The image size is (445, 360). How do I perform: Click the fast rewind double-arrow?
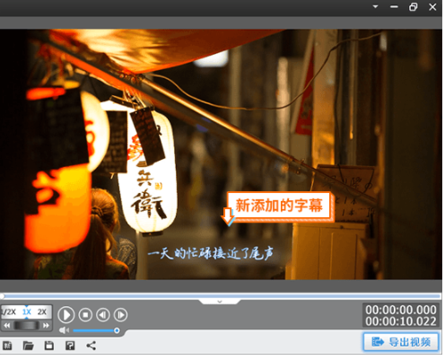7,325
